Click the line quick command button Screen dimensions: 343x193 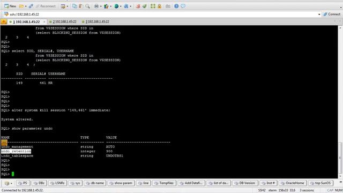tap(144, 183)
